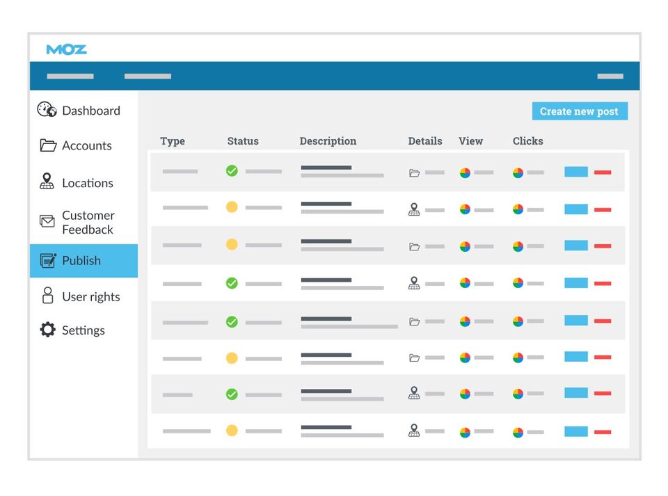Open location-pin details icon in second table row

414,209
